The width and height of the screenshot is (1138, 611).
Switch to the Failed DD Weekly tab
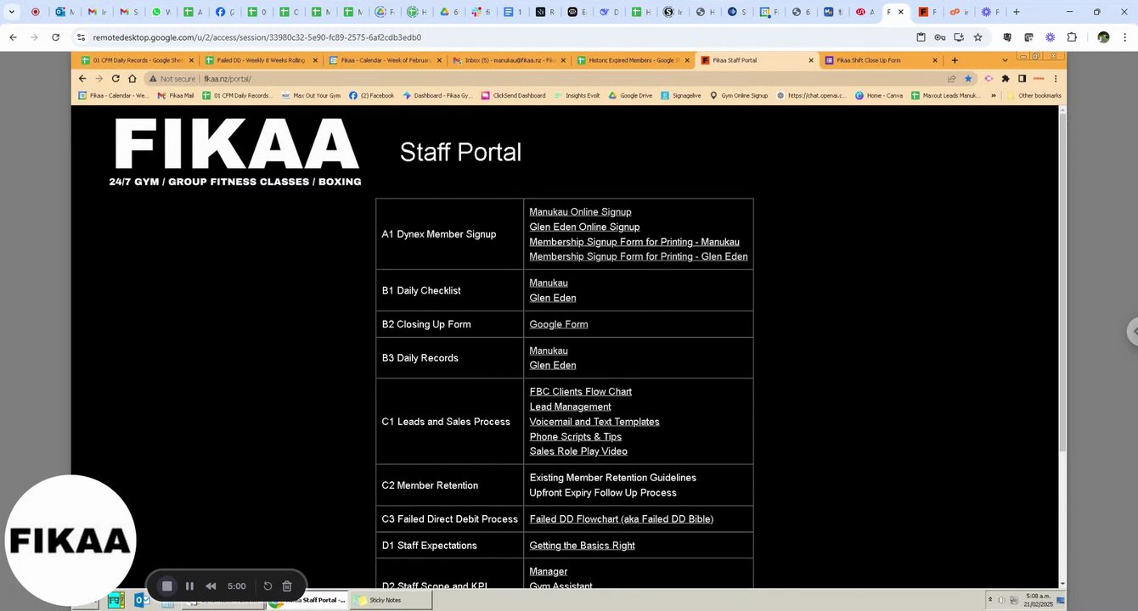(262, 60)
